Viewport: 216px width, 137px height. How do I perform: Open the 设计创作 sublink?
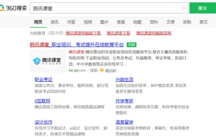[x=44, y=122]
